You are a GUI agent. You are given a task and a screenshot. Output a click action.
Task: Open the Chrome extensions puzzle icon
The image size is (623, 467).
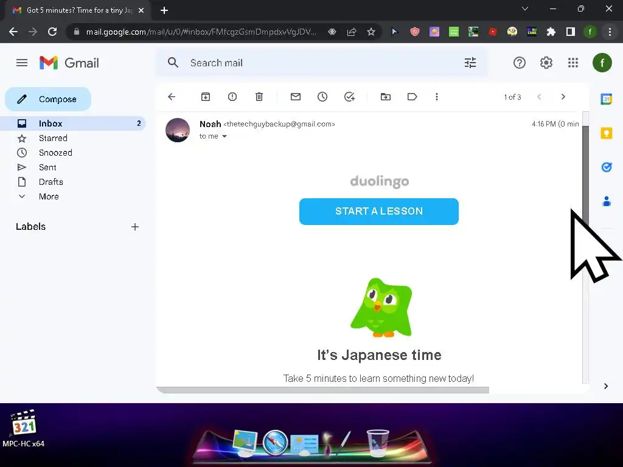[551, 32]
